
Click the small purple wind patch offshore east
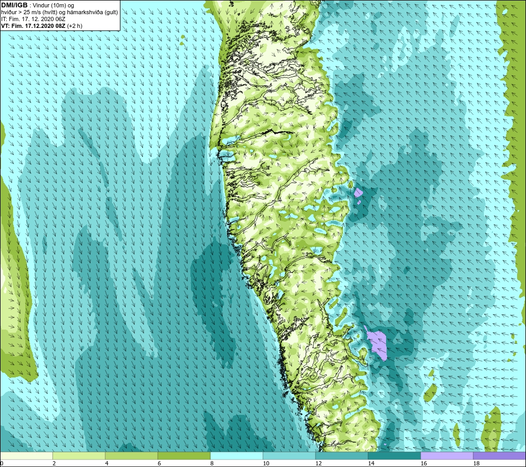pos(359,193)
